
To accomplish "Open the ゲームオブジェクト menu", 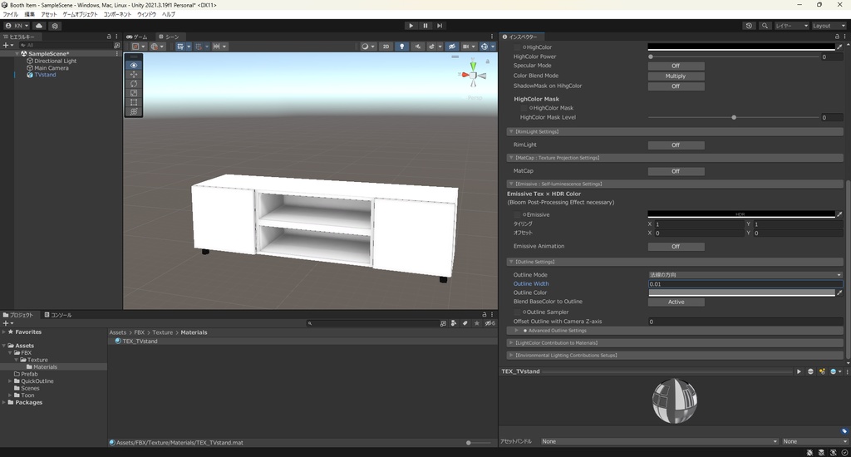I will 81,14.
